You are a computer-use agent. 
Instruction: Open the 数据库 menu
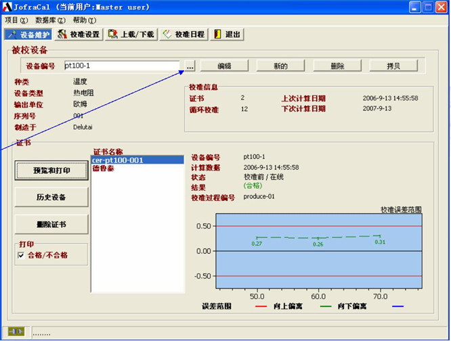(x=50, y=20)
